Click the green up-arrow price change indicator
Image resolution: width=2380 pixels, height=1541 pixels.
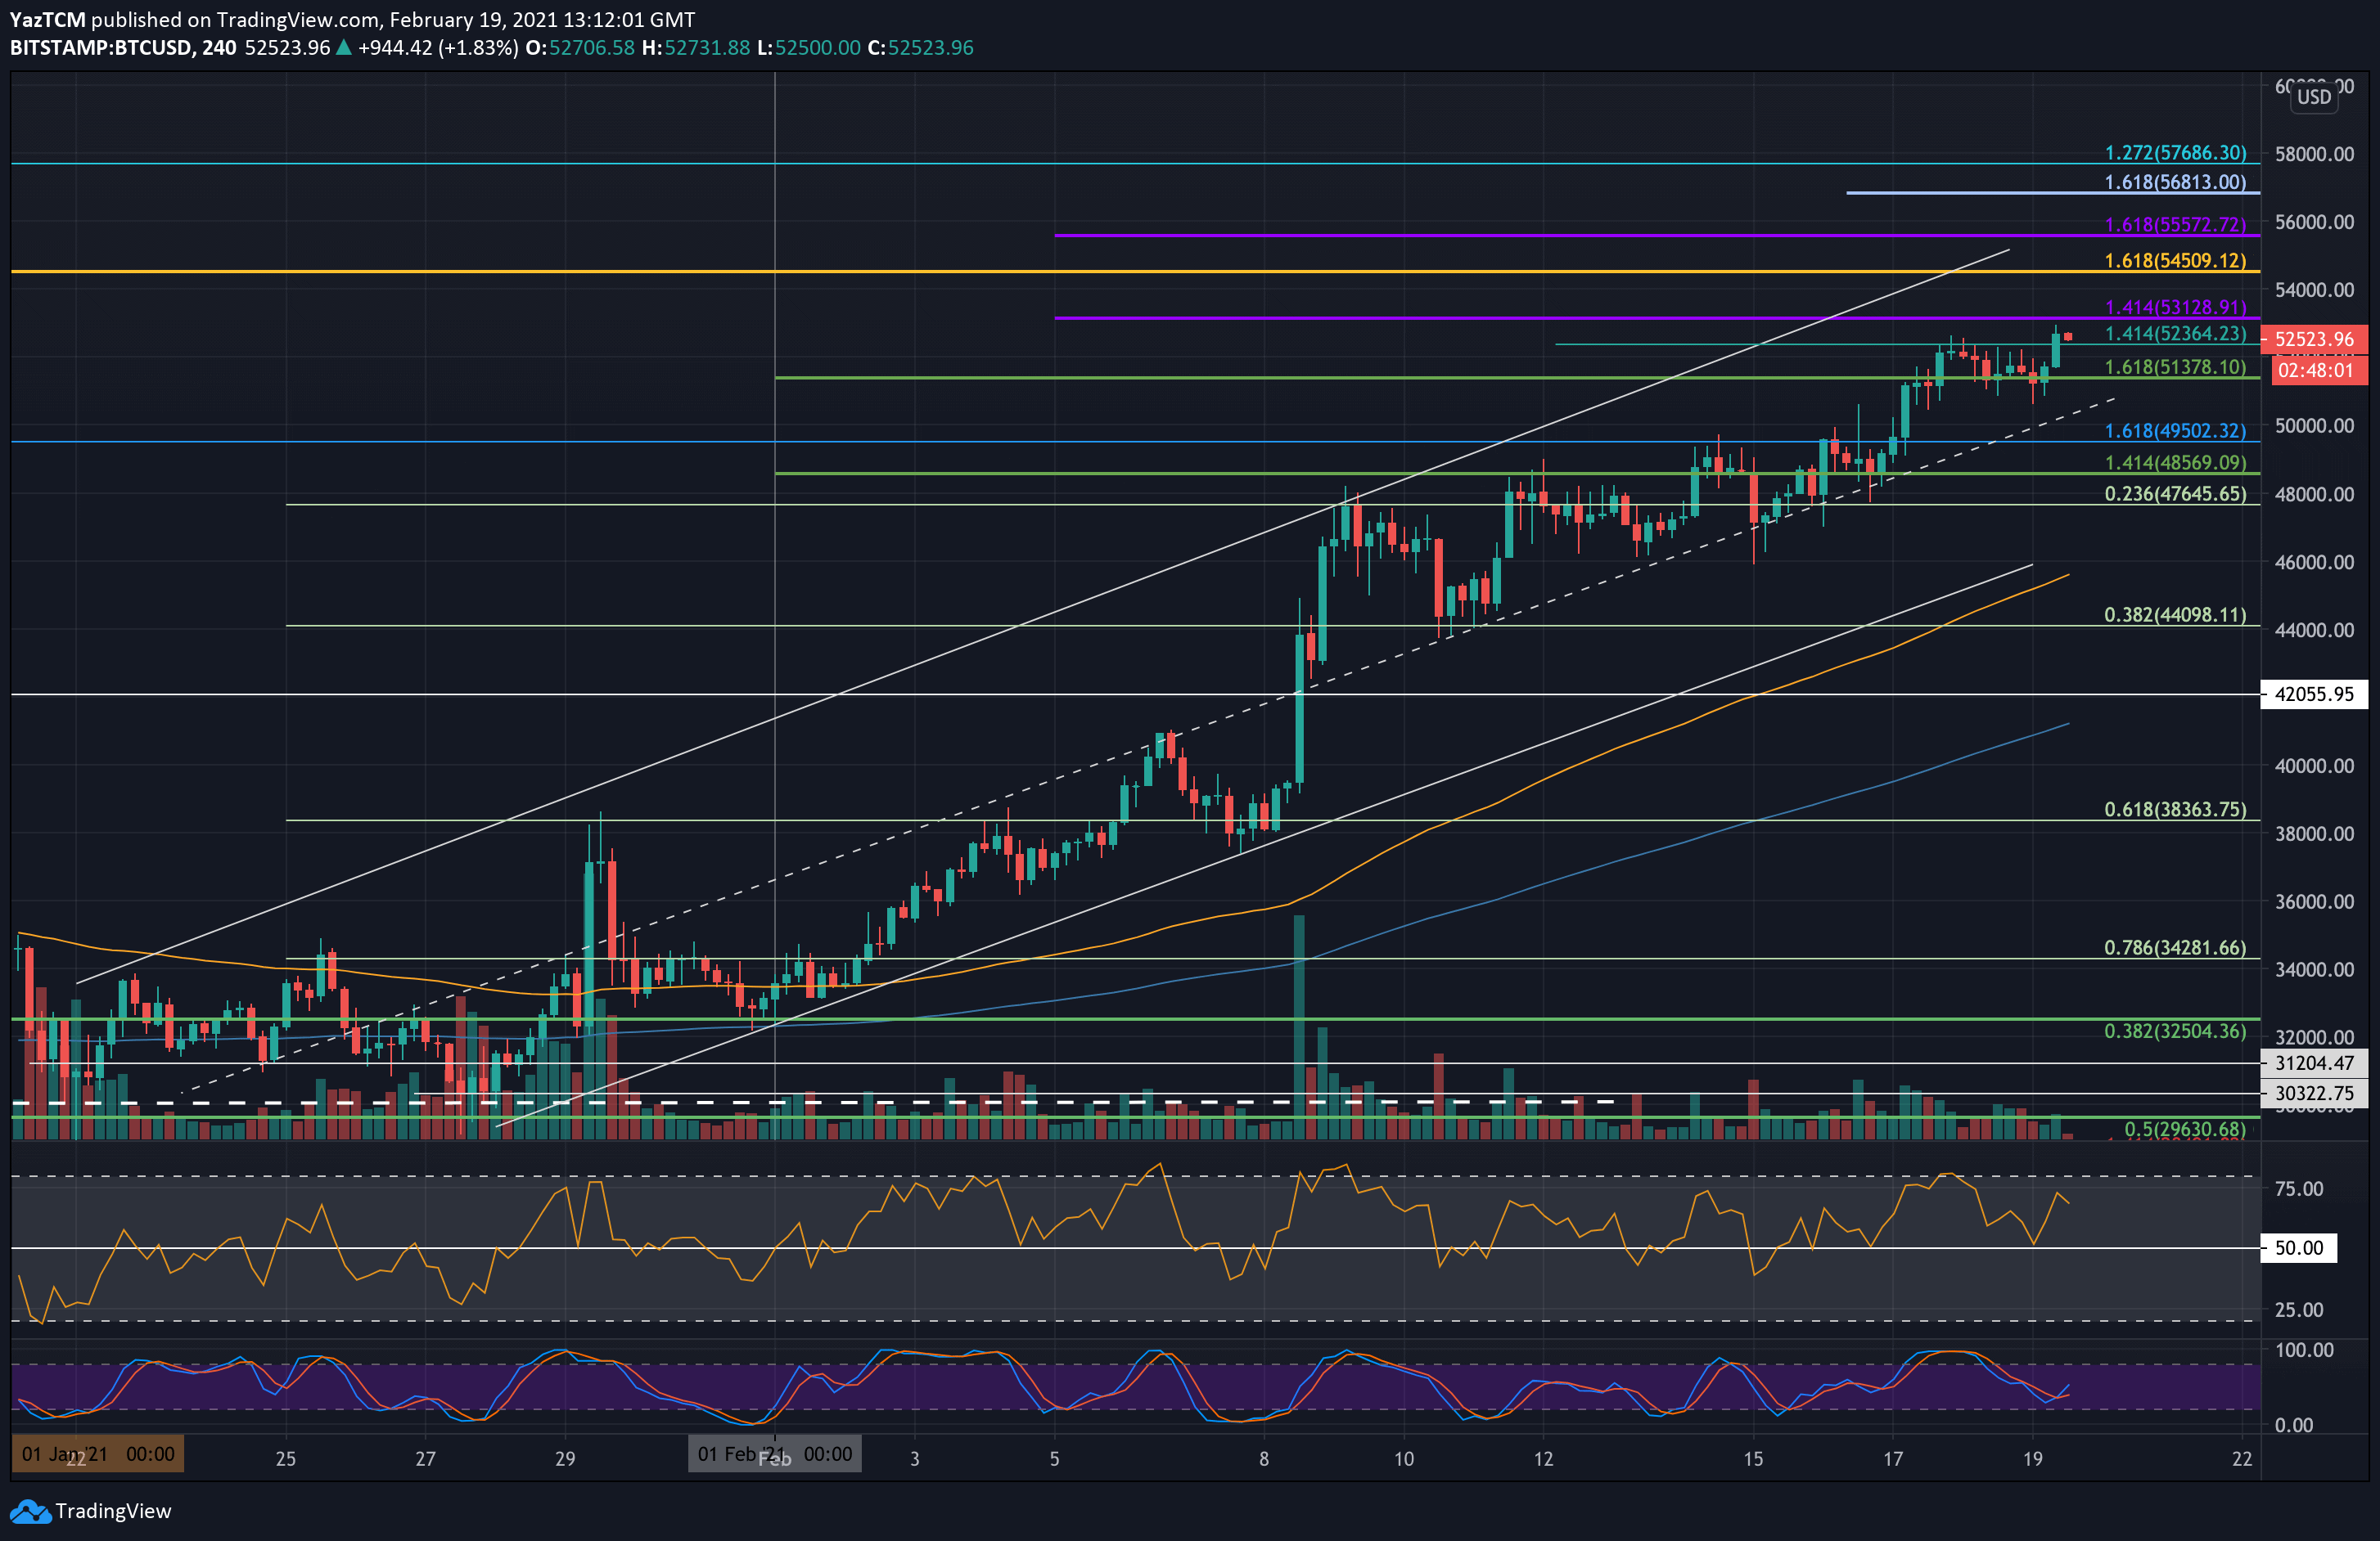pos(343,47)
